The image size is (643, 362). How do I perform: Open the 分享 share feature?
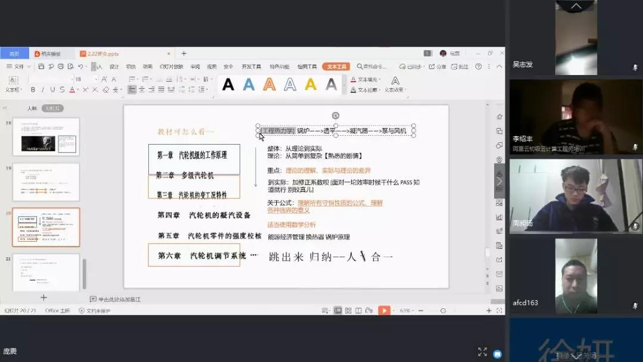click(x=439, y=66)
